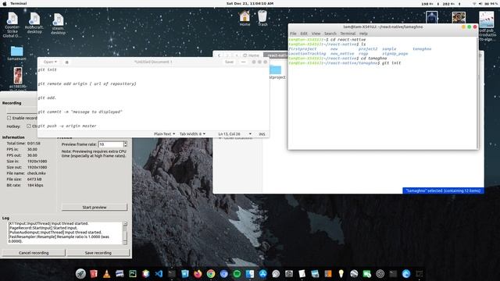Open Google Chrome from the dock
This screenshot has height=281, width=500.
coord(211,274)
